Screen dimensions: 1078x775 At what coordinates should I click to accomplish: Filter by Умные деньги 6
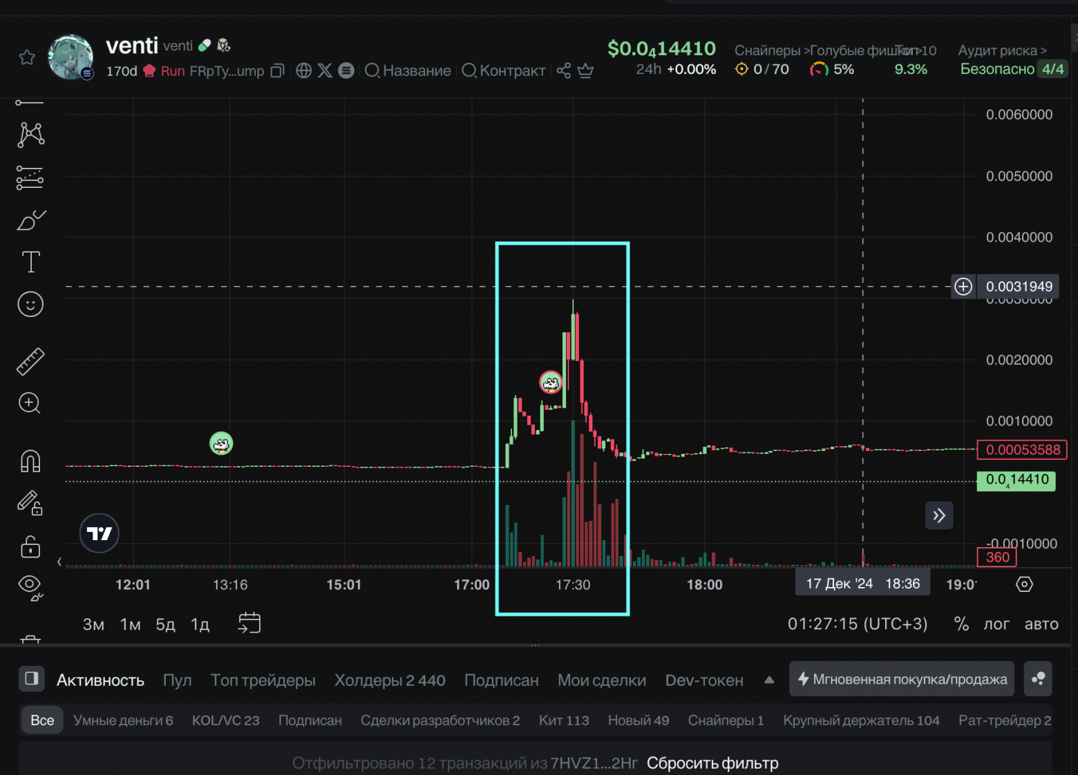123,720
